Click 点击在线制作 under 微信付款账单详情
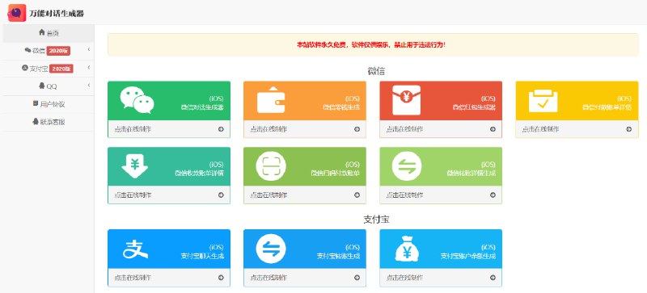 click(x=540, y=129)
